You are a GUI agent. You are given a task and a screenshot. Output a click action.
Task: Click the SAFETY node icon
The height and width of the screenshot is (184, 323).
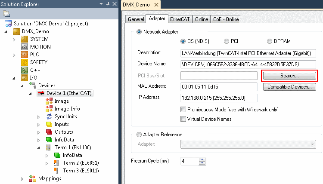pos(25,62)
